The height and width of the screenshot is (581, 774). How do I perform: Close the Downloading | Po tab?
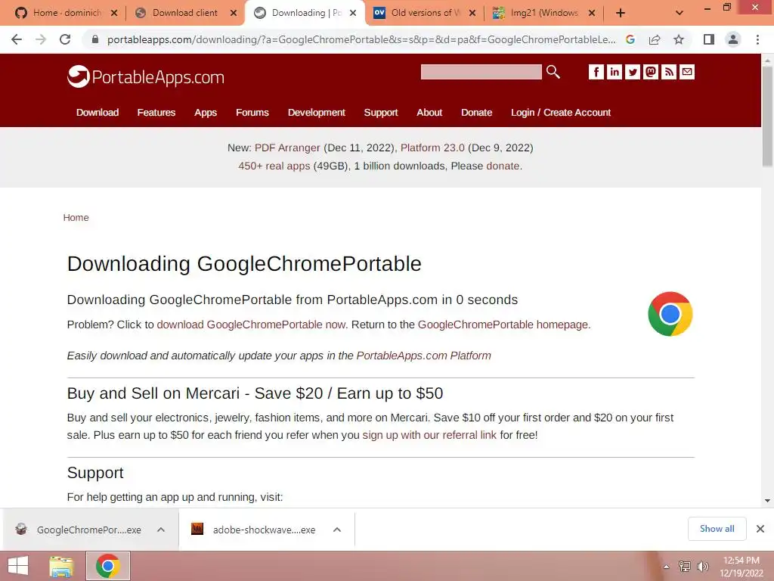point(353,13)
